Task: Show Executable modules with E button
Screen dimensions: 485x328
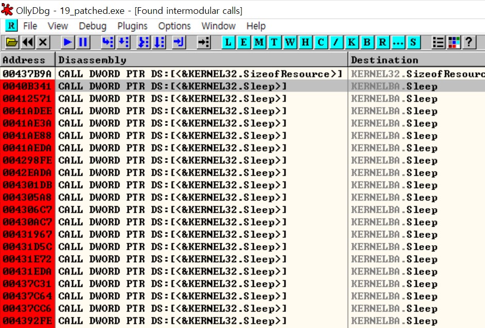Action: [244, 42]
